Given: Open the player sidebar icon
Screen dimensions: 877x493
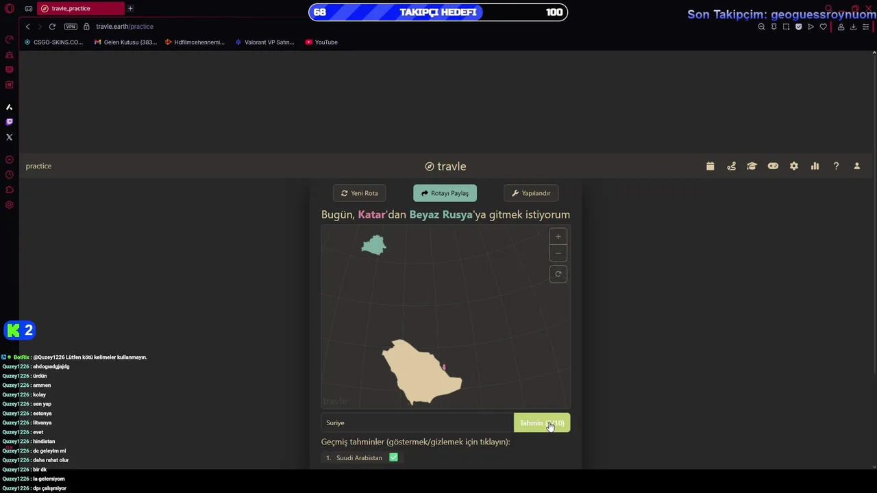Looking at the screenshot, I should tap(10, 160).
